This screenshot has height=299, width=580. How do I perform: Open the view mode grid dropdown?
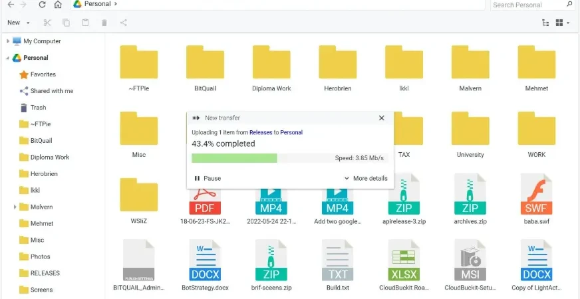pyautogui.click(x=563, y=23)
